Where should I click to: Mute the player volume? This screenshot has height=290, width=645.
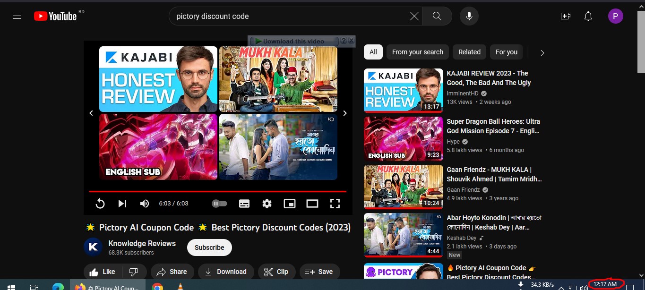pos(145,204)
